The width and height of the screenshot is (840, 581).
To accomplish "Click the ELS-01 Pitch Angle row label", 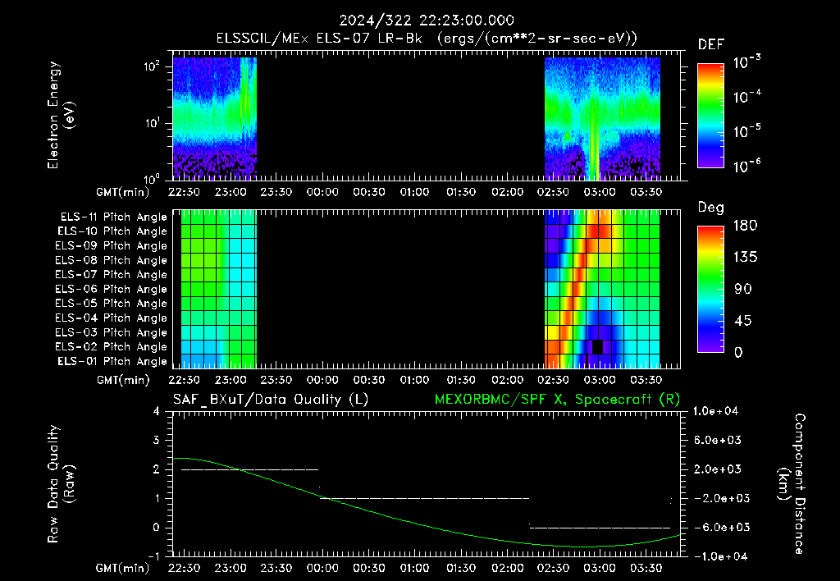I will (x=112, y=361).
